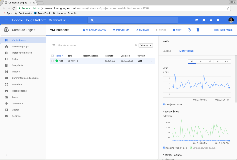The width and height of the screenshot is (237, 160).
Task: Click the Quotas sidebar icon
Action: click(6, 110)
